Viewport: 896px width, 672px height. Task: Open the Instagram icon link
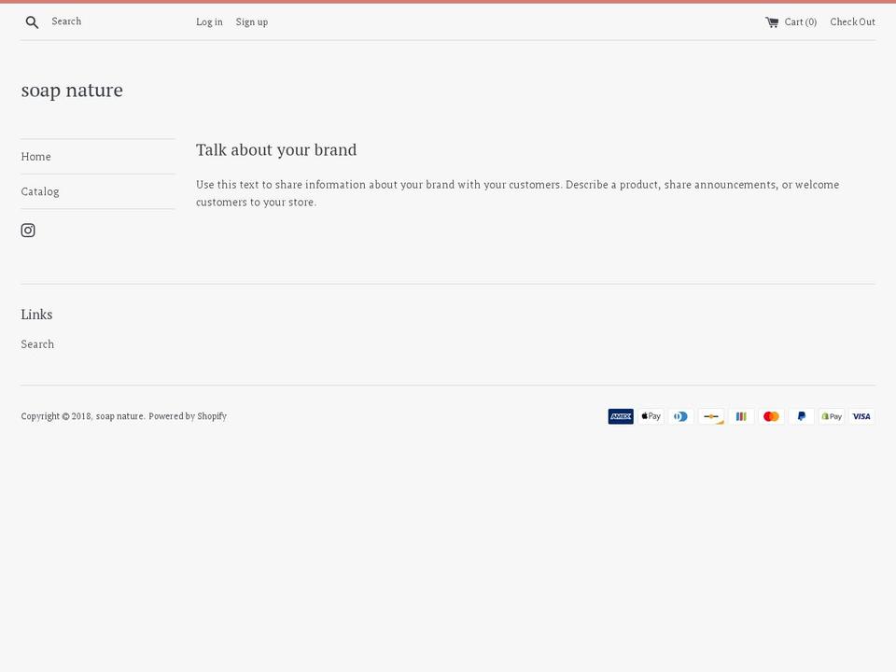[x=28, y=231]
